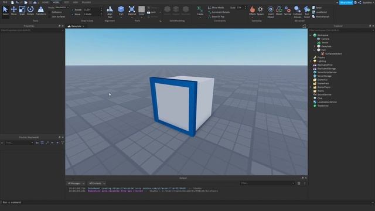
Task: Insert a new Script
Action: click(317, 8)
